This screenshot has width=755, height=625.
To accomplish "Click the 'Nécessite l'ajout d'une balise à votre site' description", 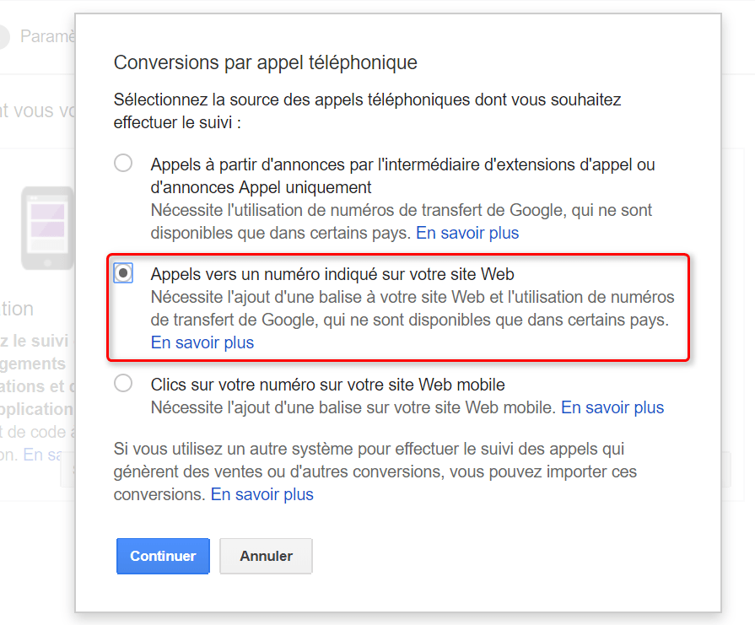I will tap(413, 308).
